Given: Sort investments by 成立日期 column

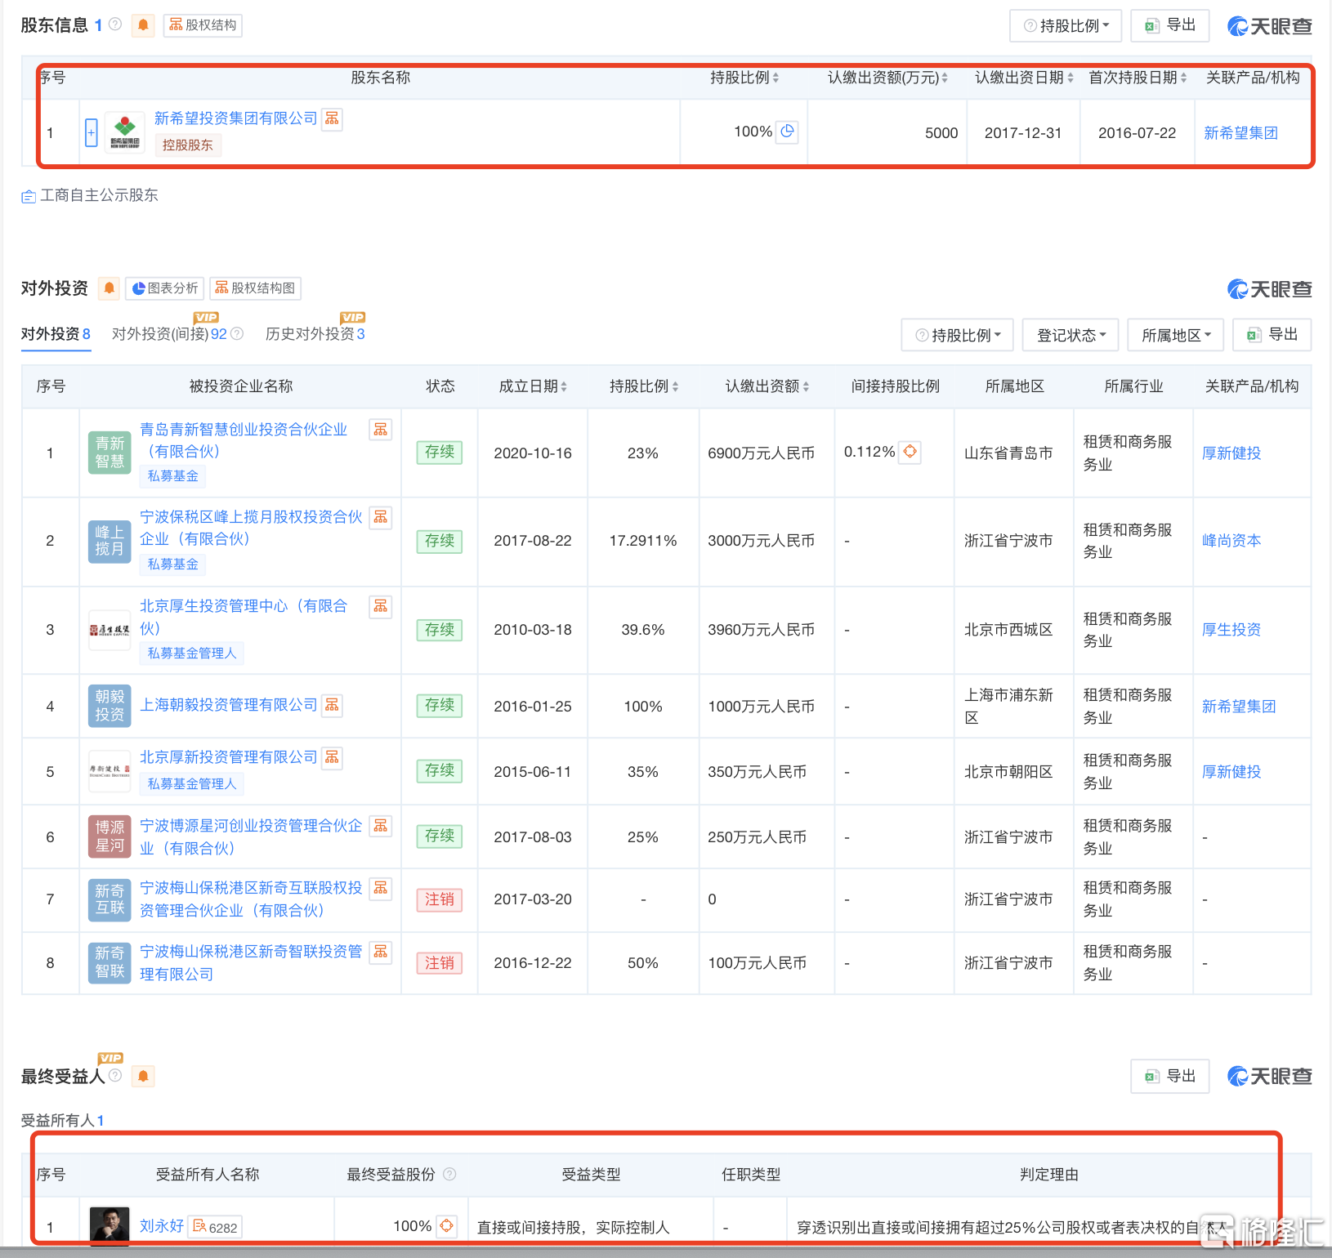Looking at the screenshot, I should point(533,386).
